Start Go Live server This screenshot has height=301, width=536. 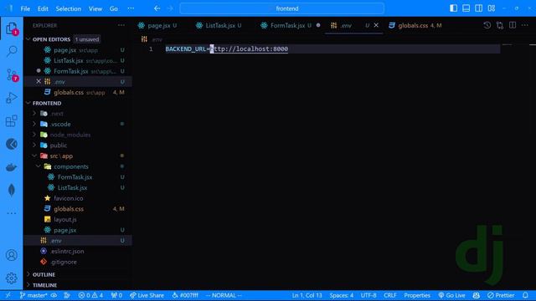click(x=451, y=295)
